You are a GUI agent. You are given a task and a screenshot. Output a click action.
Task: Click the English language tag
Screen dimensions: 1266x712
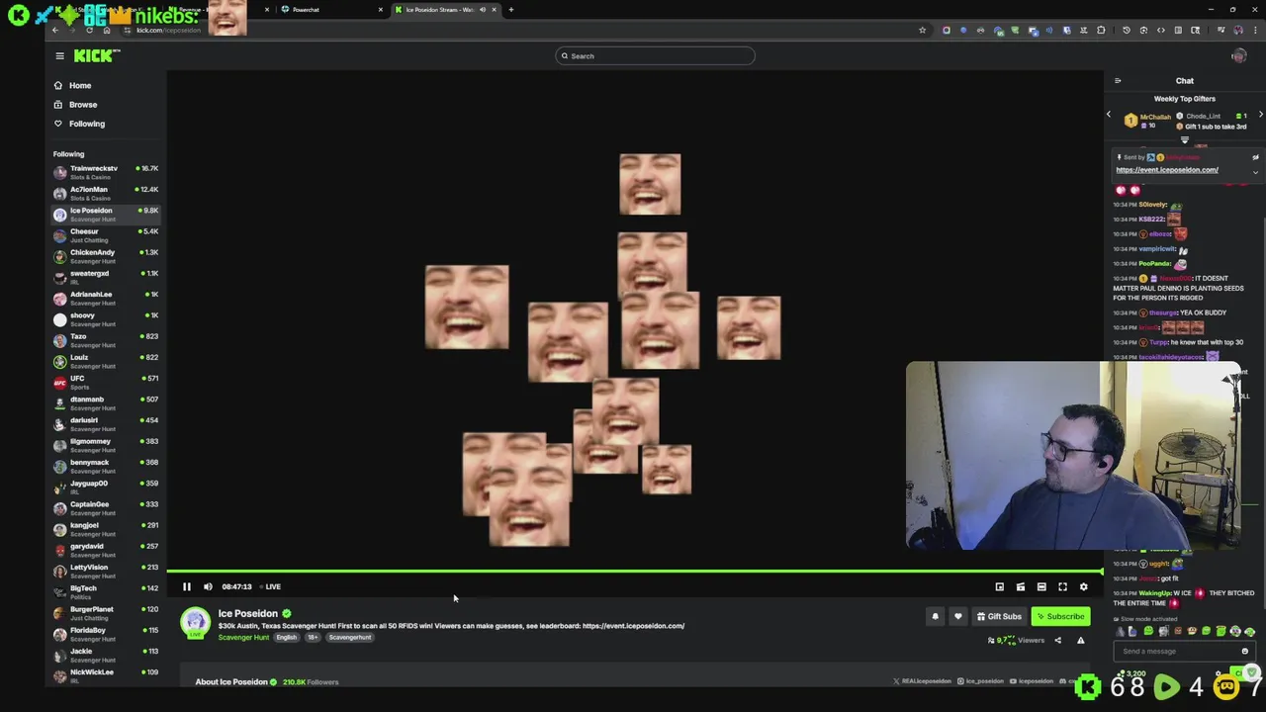(x=287, y=638)
